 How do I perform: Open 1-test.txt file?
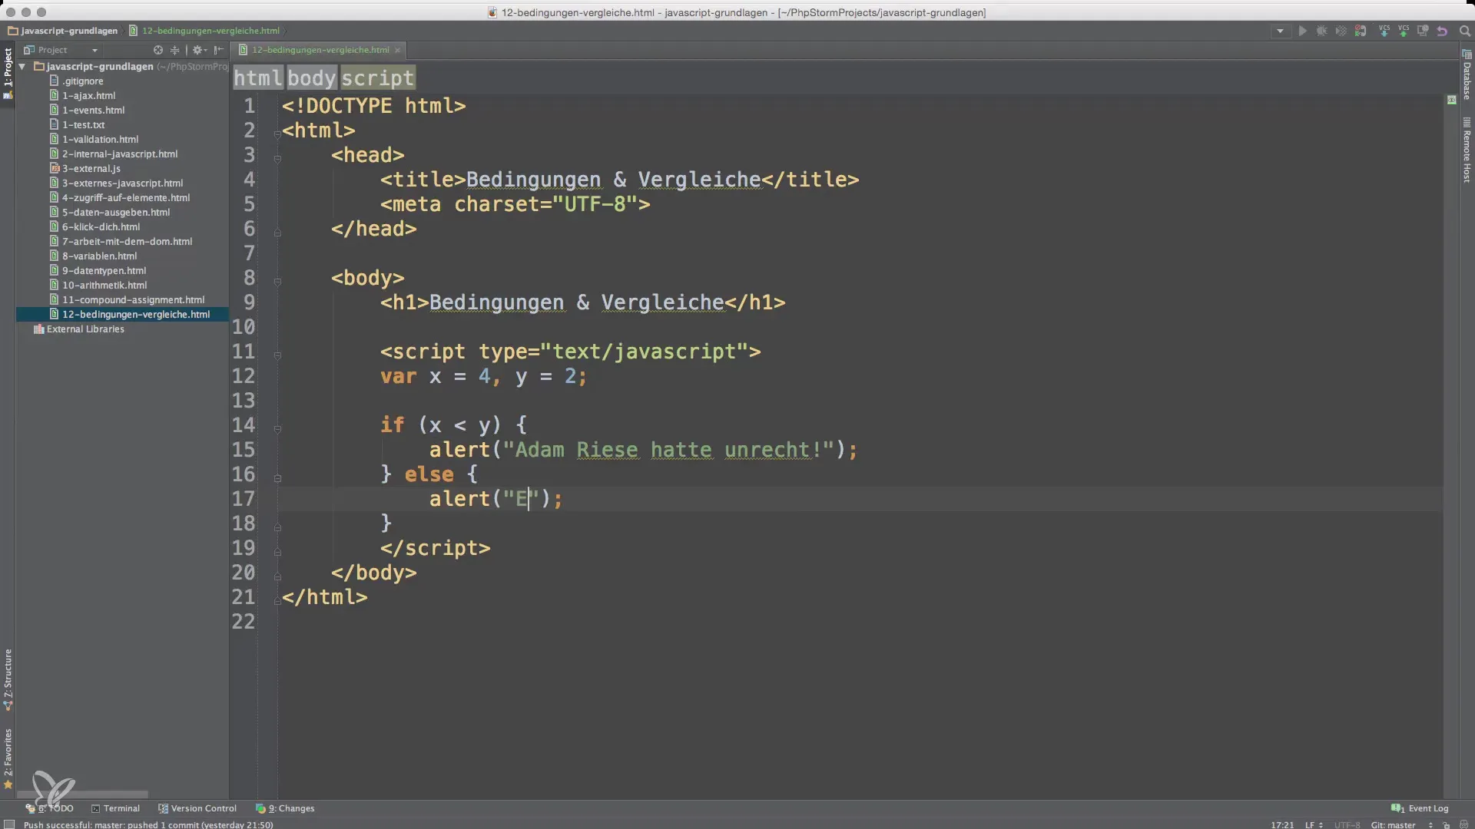coord(77,125)
